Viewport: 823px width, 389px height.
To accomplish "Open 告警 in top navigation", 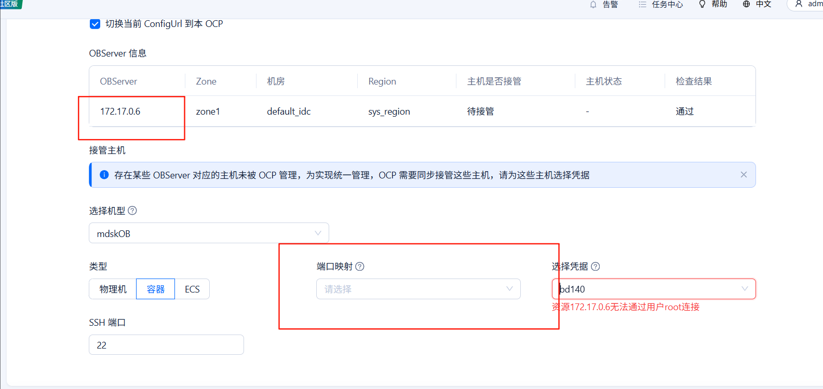I will coord(610,4).
